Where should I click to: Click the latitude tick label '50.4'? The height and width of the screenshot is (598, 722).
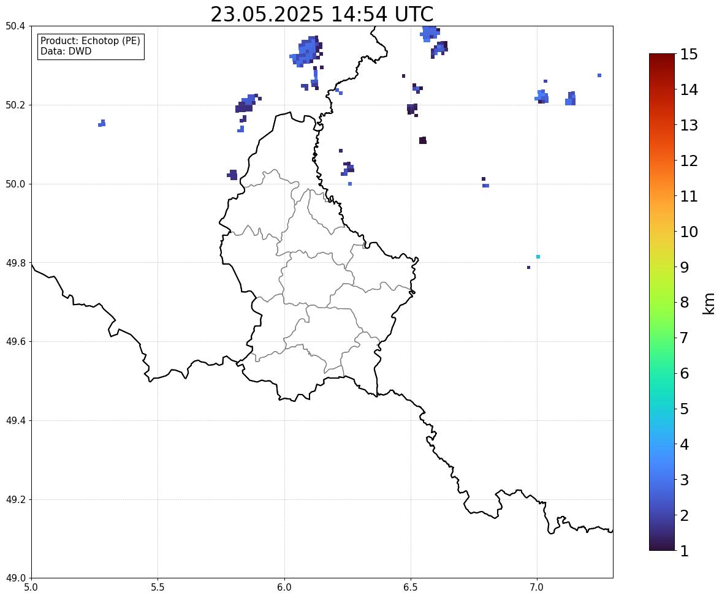coord(15,26)
